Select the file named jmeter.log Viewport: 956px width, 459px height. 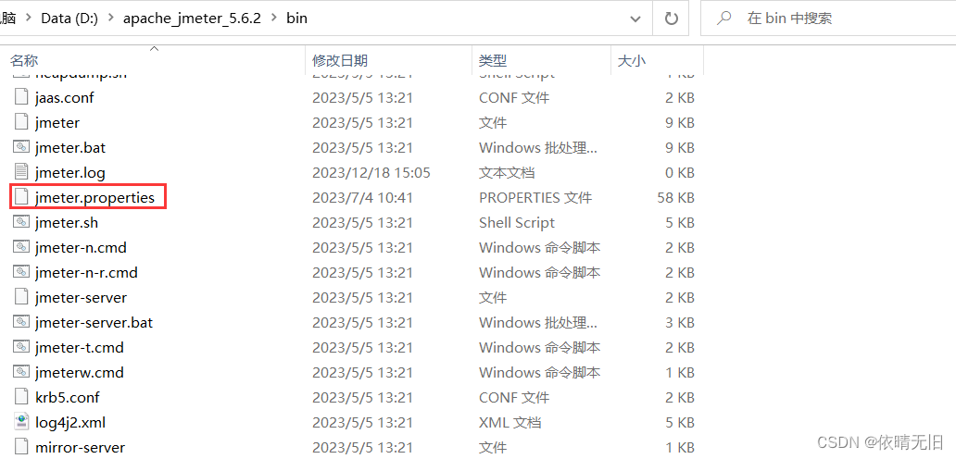tap(70, 172)
